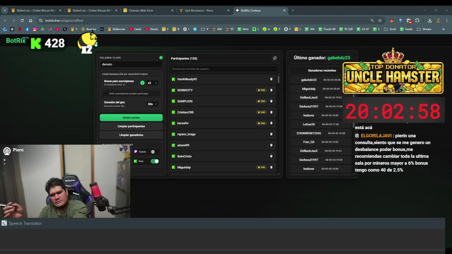Click the Palabra Clave field with damelo
Screen dimensions: 452x254
pyautogui.click(x=131, y=64)
